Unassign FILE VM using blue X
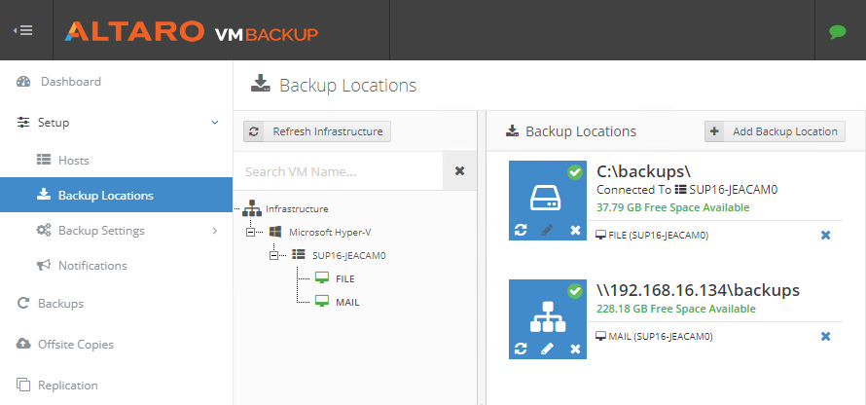Viewport: 866px width, 405px height. pyautogui.click(x=826, y=236)
